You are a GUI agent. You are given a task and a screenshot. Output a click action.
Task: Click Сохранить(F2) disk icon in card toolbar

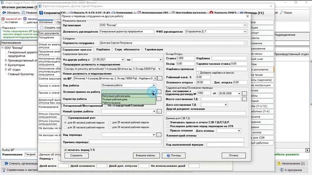pyautogui.click(x=41, y=13)
